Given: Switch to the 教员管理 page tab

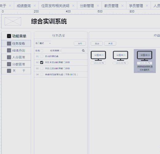Looking at the screenshot, I should tap(111, 6).
